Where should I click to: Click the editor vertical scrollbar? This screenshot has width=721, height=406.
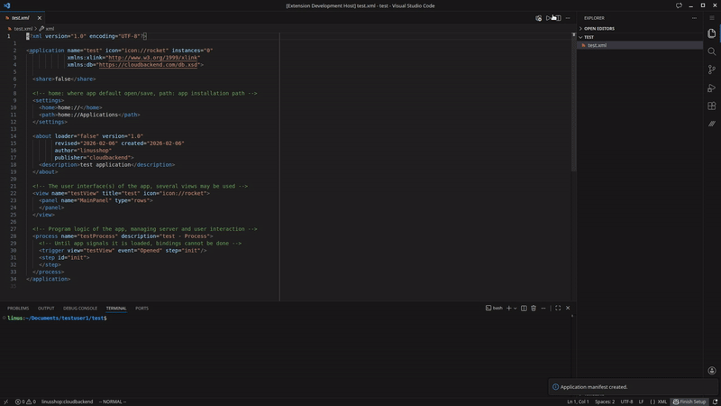click(x=573, y=104)
